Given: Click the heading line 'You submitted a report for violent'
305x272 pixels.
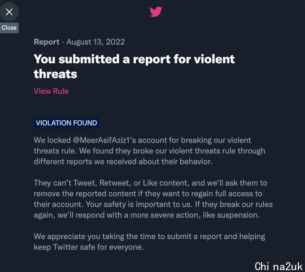Looking at the screenshot, I should pyautogui.click(x=134, y=59).
